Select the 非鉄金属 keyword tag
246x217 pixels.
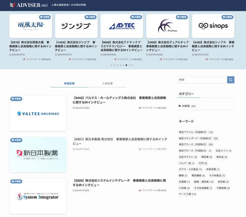(213, 169)
